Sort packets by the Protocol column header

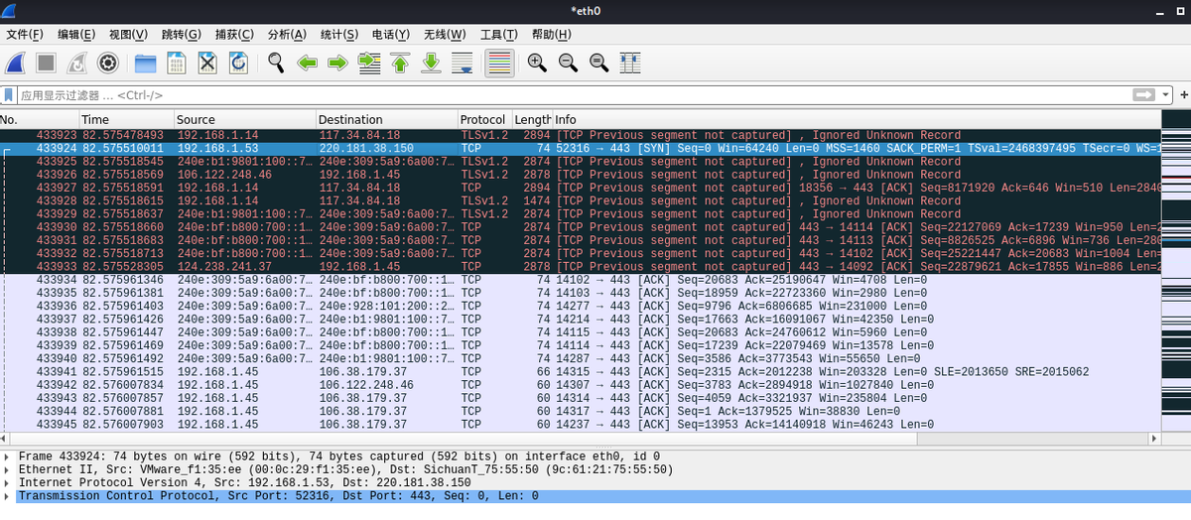(x=483, y=119)
